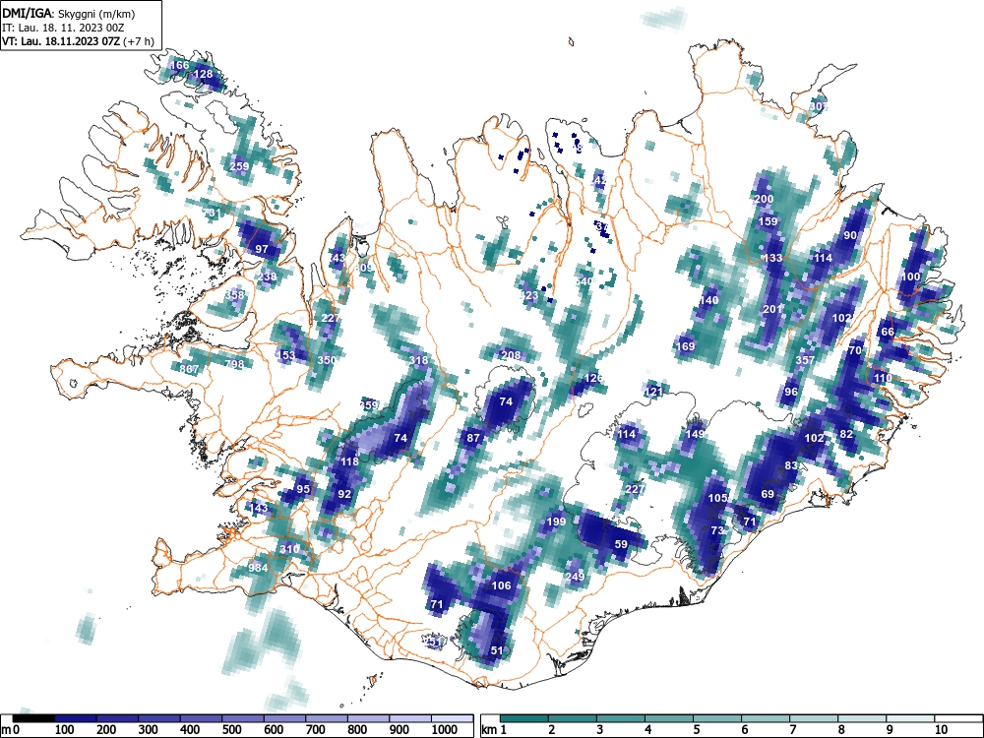
Task: Click the 73 value label
Action: tap(717, 530)
